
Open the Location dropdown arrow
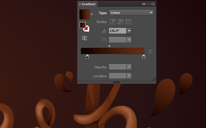click(x=129, y=76)
